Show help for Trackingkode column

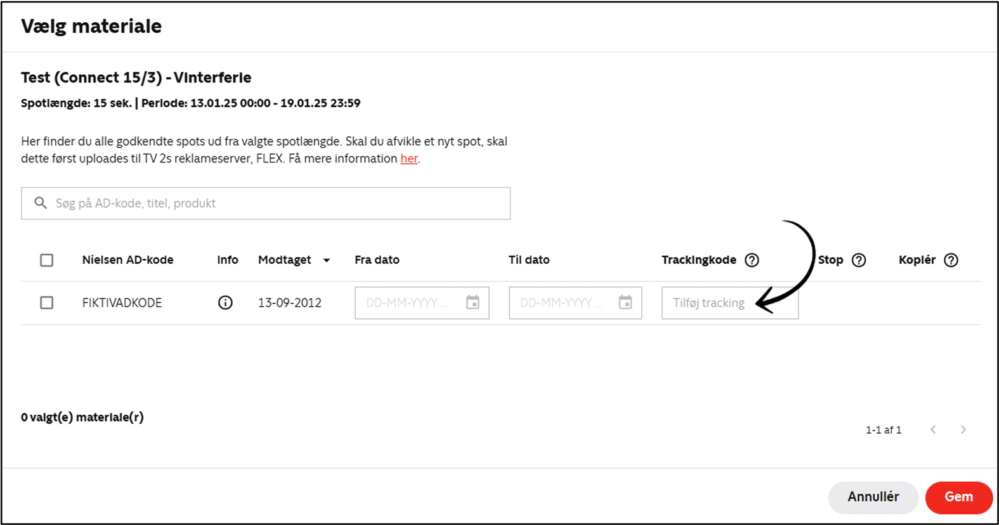(x=752, y=260)
